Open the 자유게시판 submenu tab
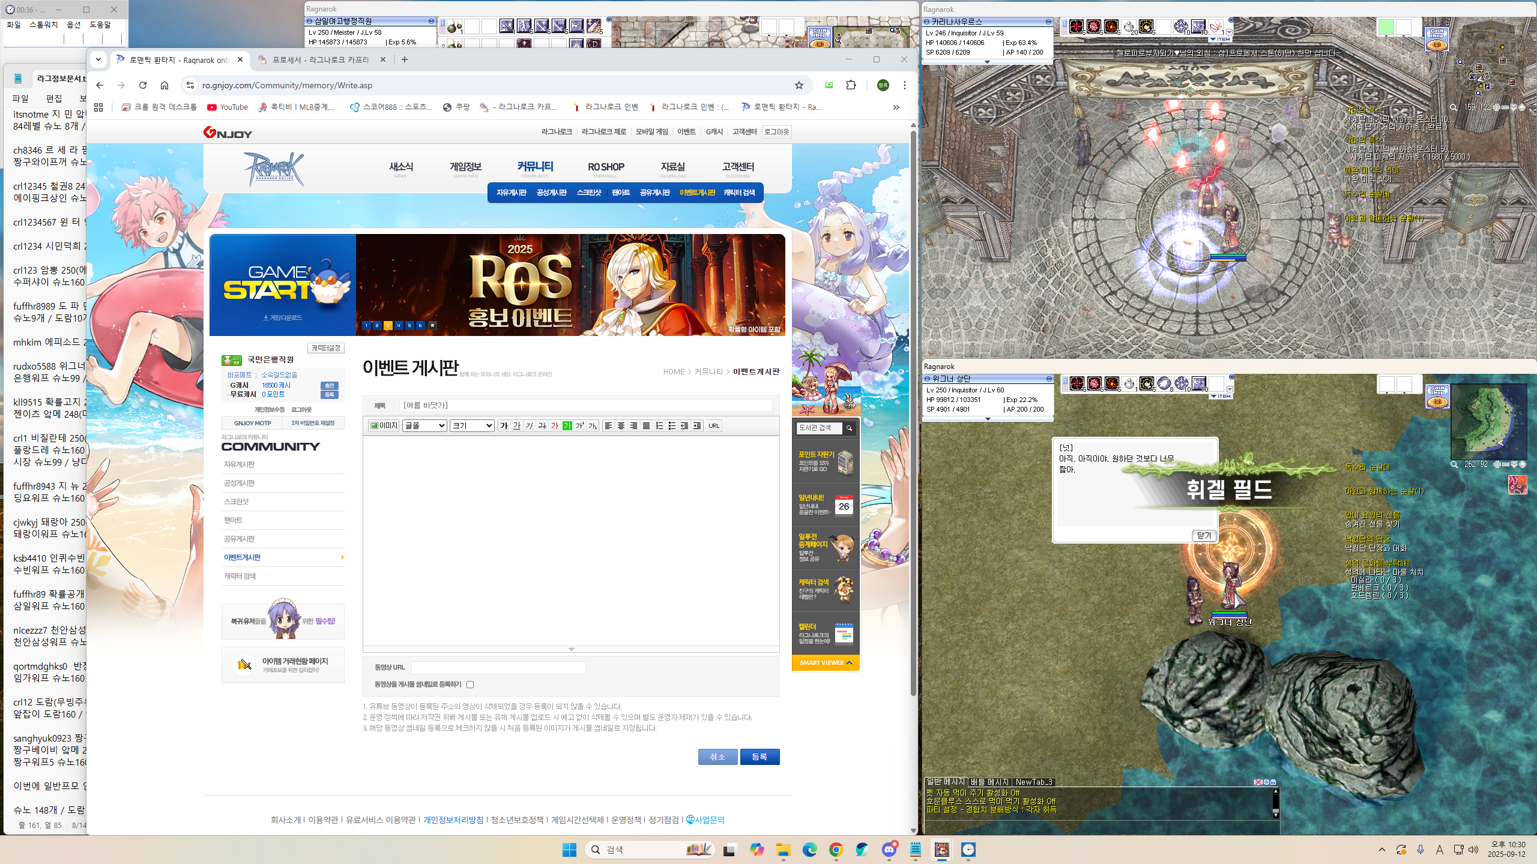 [511, 193]
